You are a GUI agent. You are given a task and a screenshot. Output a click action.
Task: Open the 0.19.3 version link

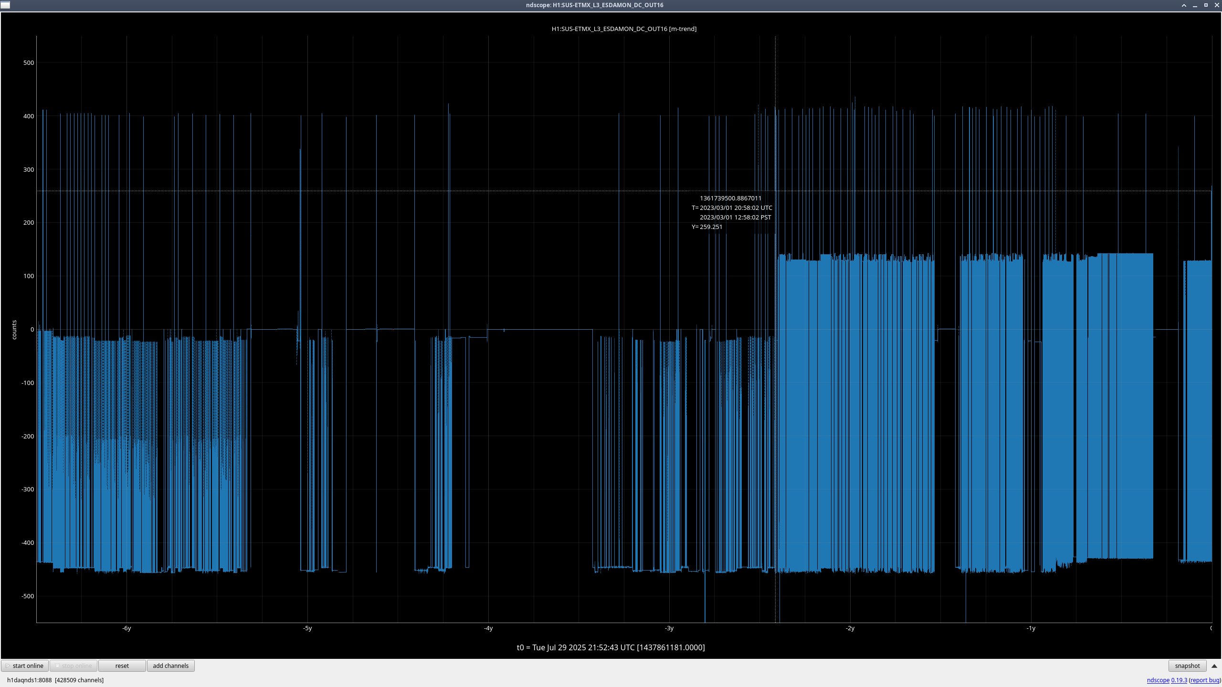coord(1179,680)
